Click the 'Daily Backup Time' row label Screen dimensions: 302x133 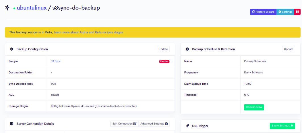(196, 84)
